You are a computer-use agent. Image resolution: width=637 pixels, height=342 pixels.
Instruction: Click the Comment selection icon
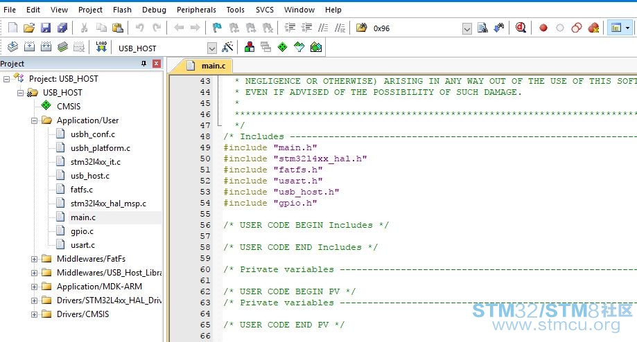[323, 28]
